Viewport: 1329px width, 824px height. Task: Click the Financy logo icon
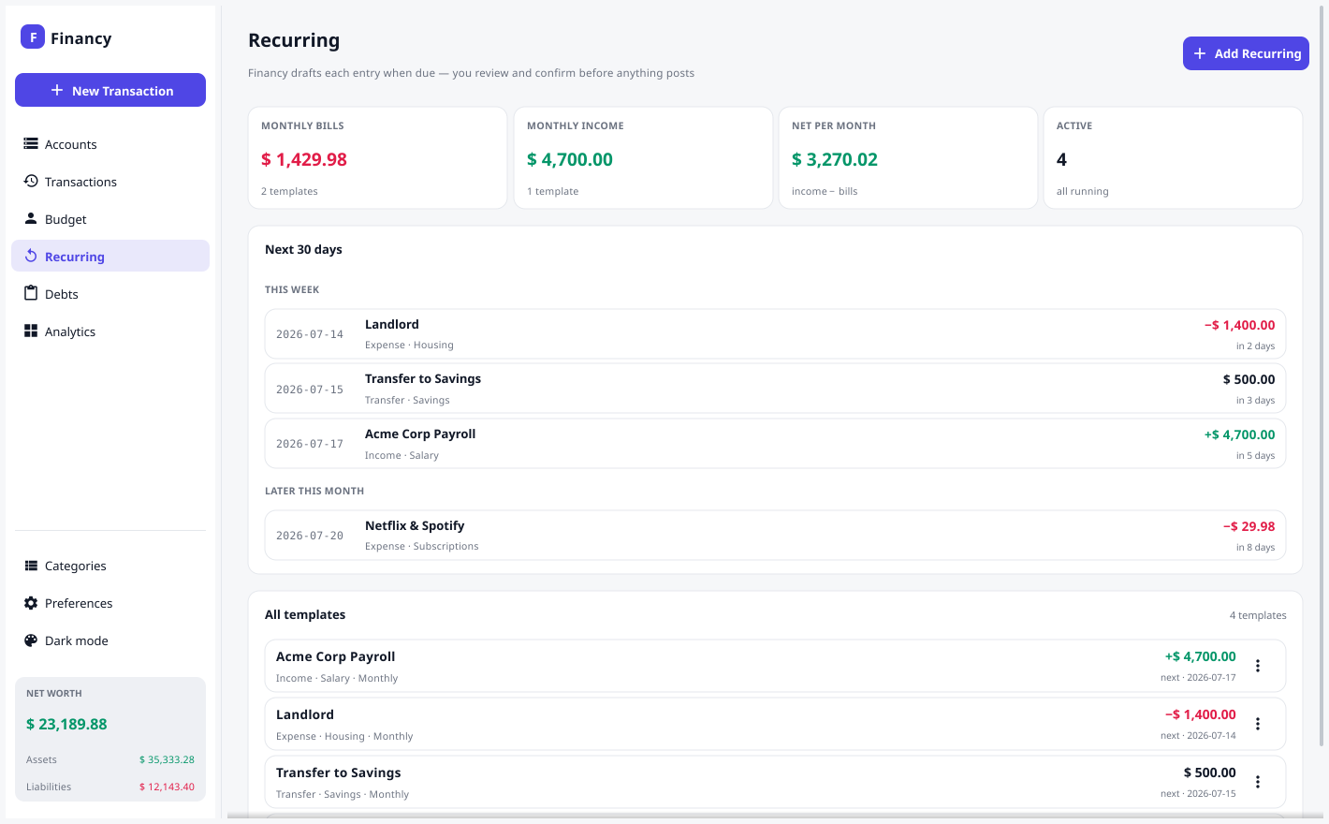tap(33, 37)
